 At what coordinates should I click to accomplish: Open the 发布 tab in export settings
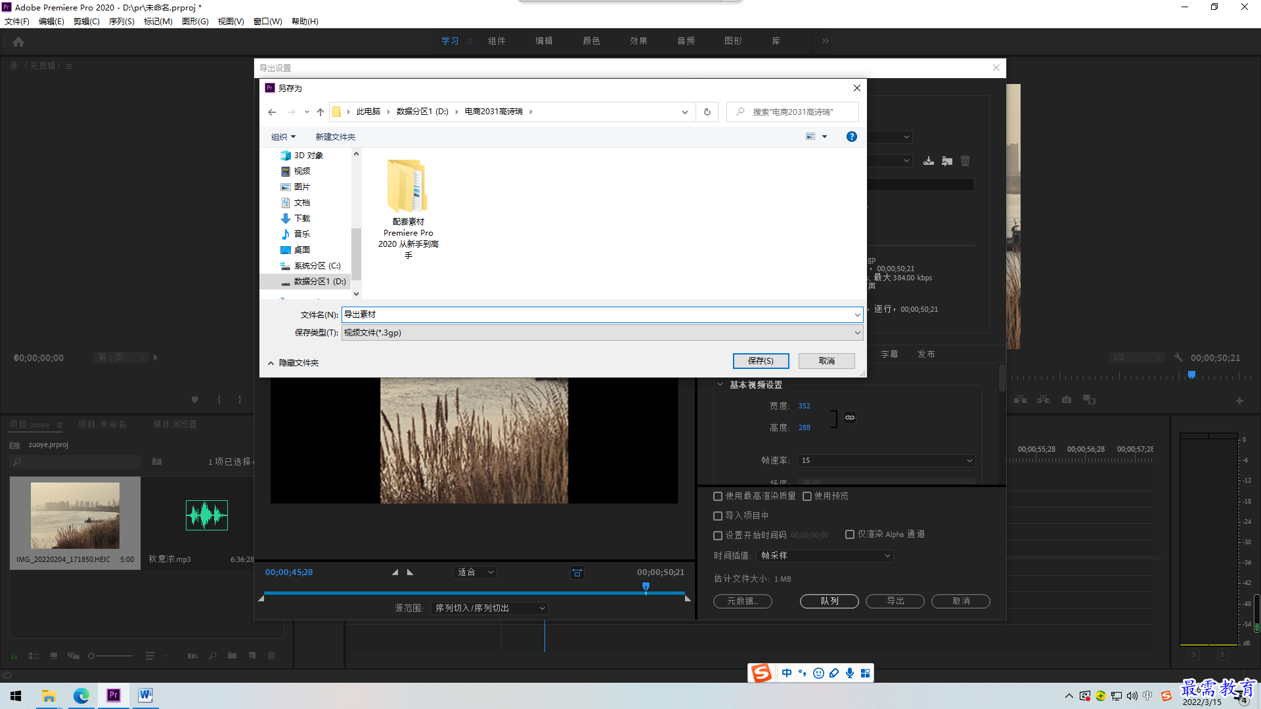(926, 354)
